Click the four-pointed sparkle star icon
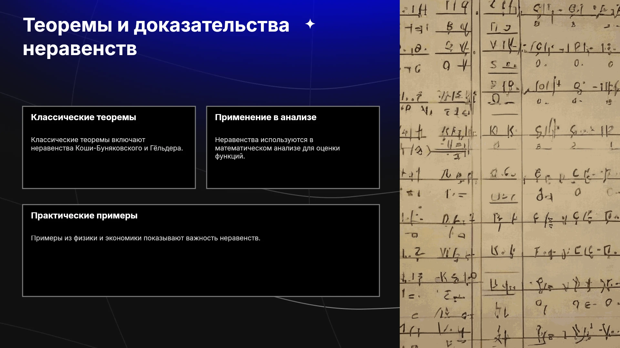This screenshot has width=620, height=348. coord(310,24)
